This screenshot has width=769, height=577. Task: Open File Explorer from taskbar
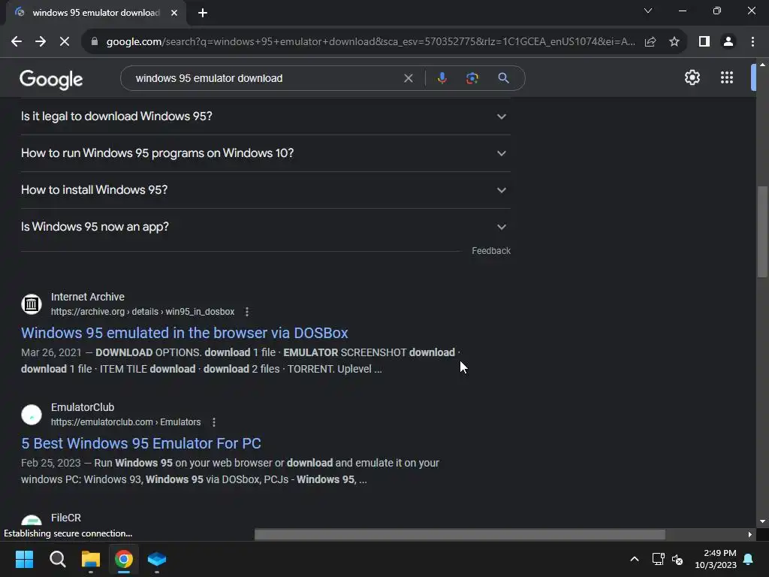[91, 559]
